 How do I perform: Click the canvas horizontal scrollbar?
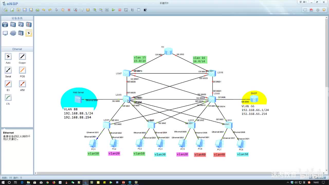click(180, 173)
